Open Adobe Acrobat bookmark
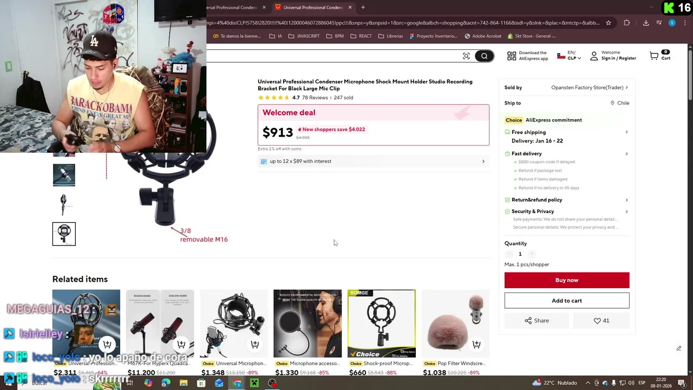The image size is (693, 390). (x=483, y=36)
